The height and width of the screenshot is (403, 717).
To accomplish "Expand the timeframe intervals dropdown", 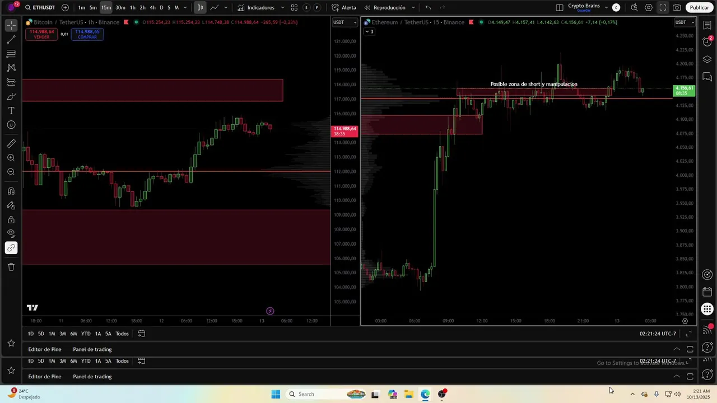I will [185, 7].
